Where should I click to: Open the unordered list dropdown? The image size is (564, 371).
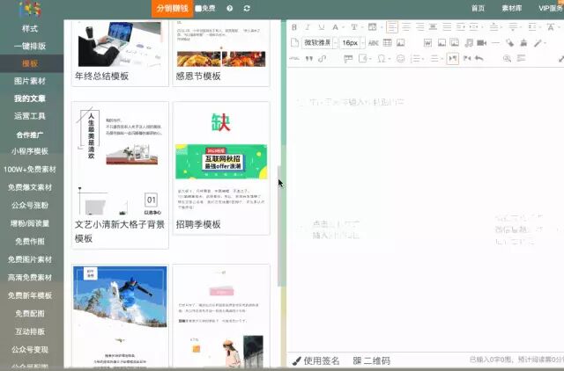point(436,58)
